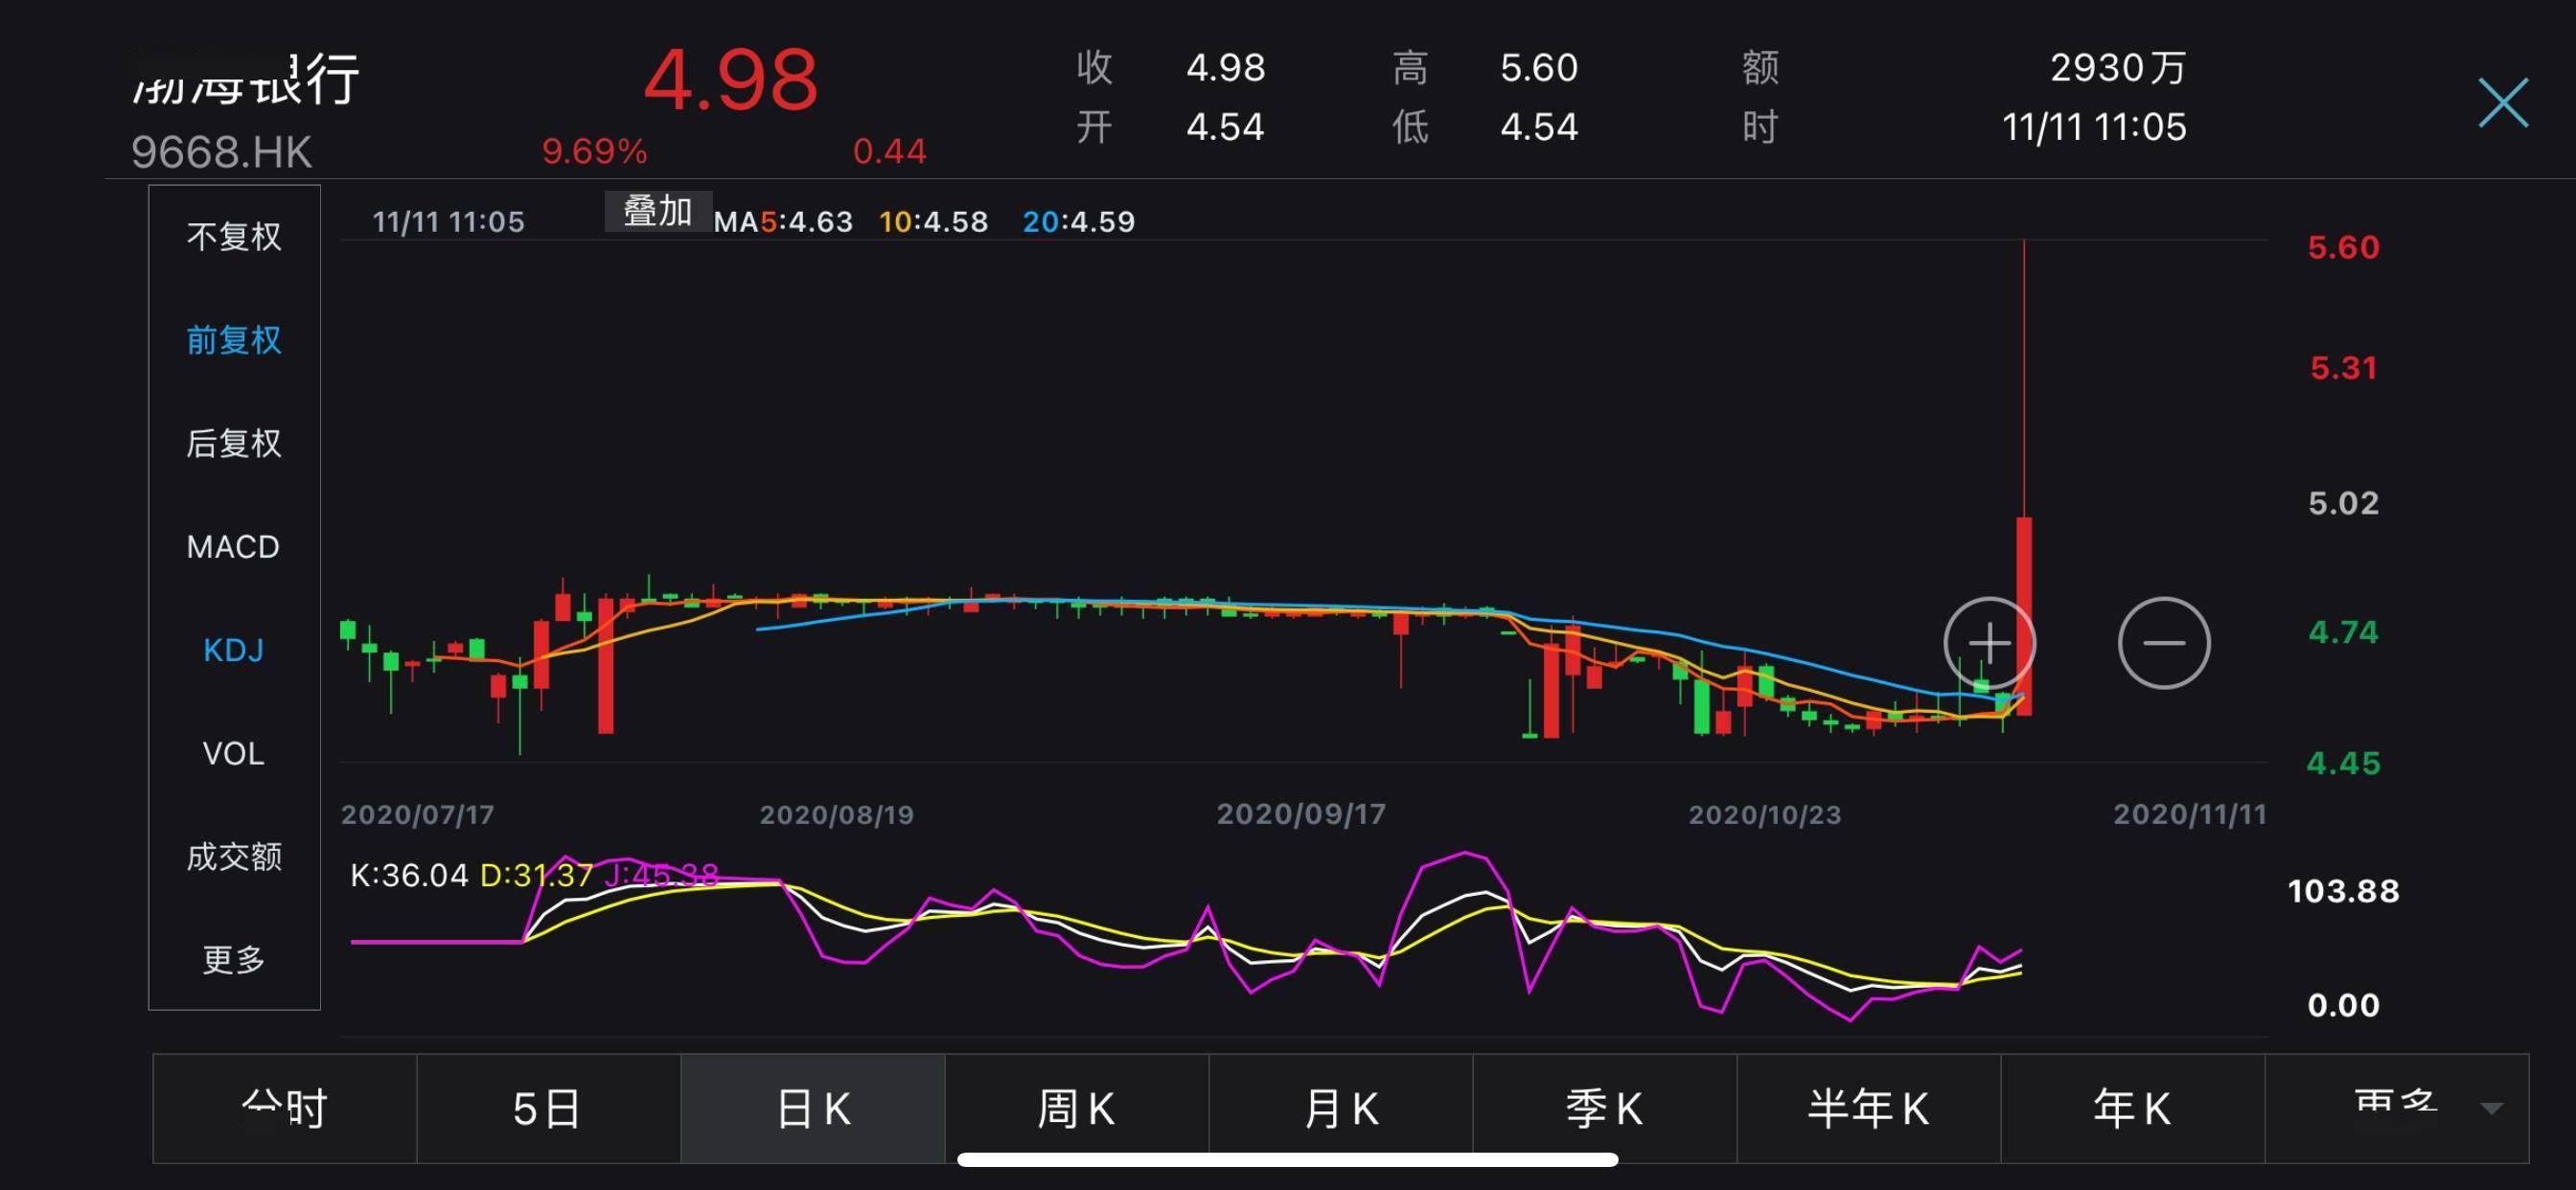Switch indicator to VOL
The height and width of the screenshot is (1190, 2576).
tap(233, 753)
